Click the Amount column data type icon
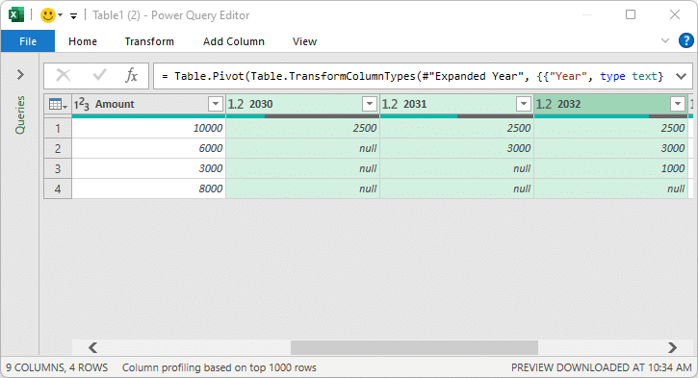Screen dimensions: 698x378 82,105
